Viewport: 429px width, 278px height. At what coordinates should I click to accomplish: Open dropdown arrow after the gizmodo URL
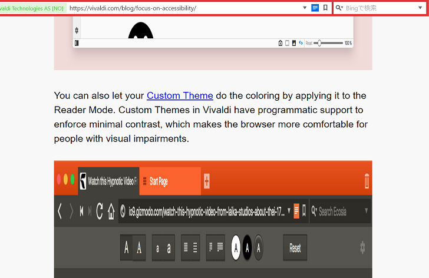tap(289, 211)
